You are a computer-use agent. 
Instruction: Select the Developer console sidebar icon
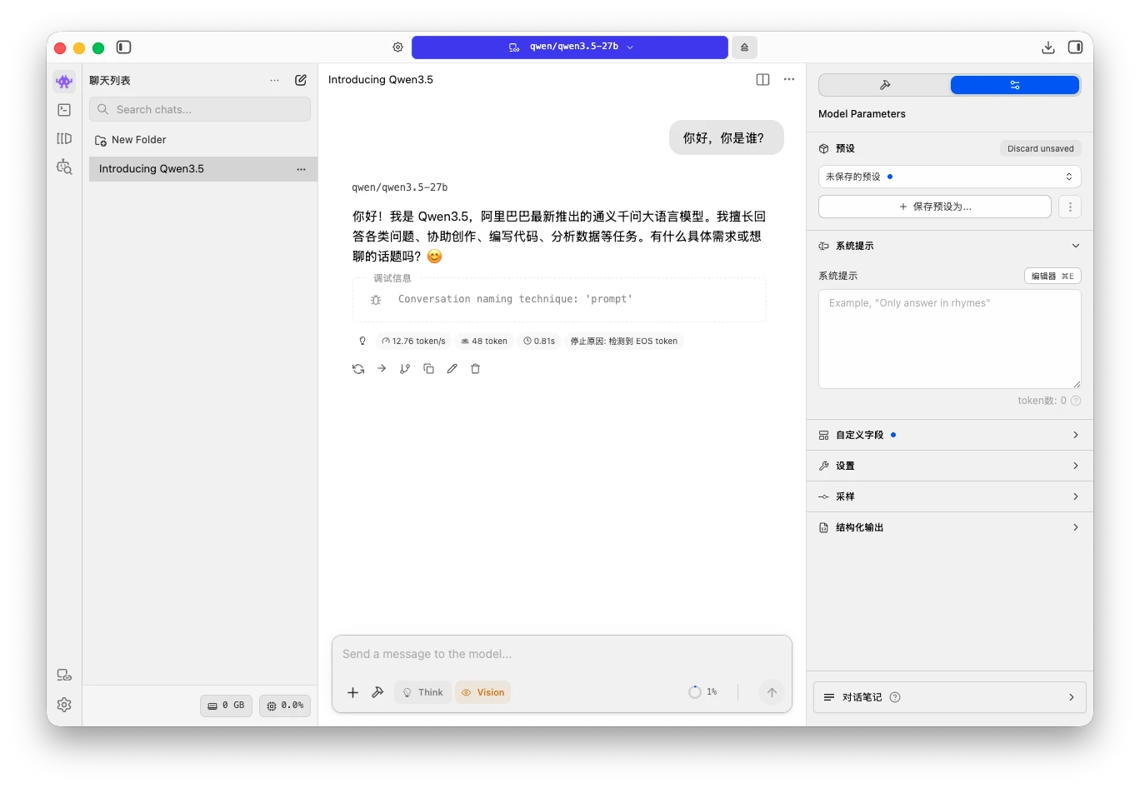[x=64, y=109]
